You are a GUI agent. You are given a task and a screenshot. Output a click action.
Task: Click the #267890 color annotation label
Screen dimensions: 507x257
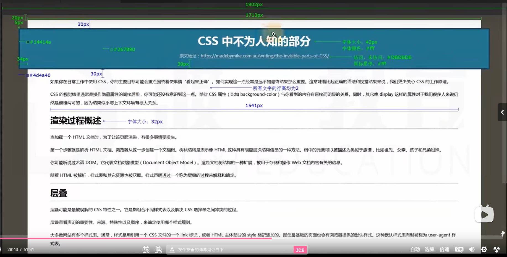(124, 49)
